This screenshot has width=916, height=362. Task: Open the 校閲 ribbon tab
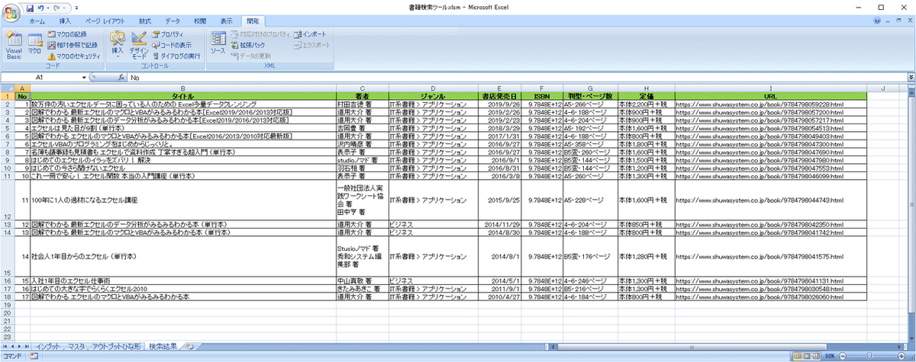[x=199, y=21]
